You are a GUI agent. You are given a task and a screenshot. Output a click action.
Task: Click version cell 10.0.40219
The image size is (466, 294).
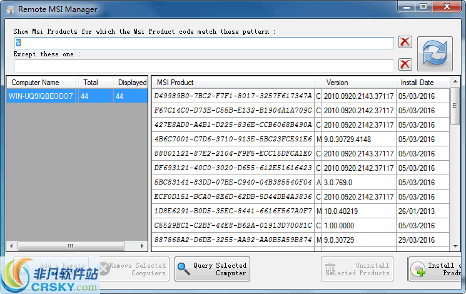pyautogui.click(x=358, y=211)
